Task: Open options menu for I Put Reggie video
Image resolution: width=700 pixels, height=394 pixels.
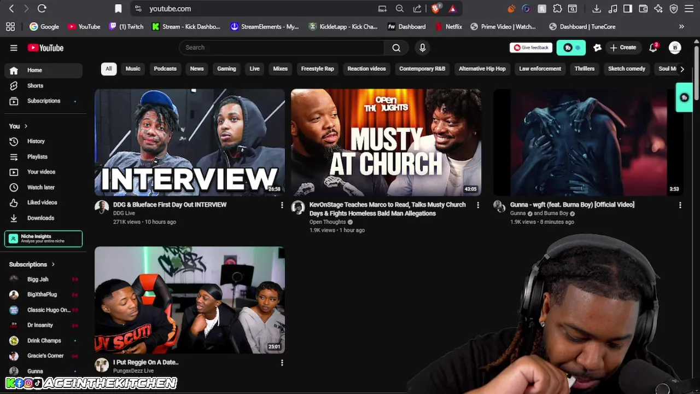Action: (282, 362)
